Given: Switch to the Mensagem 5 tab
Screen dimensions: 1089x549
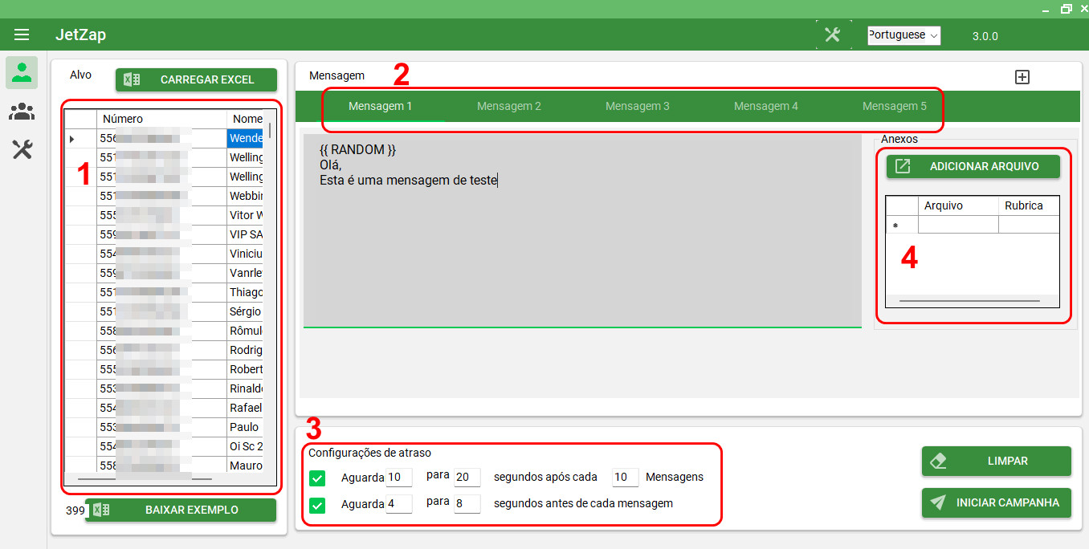Looking at the screenshot, I should pos(894,106).
